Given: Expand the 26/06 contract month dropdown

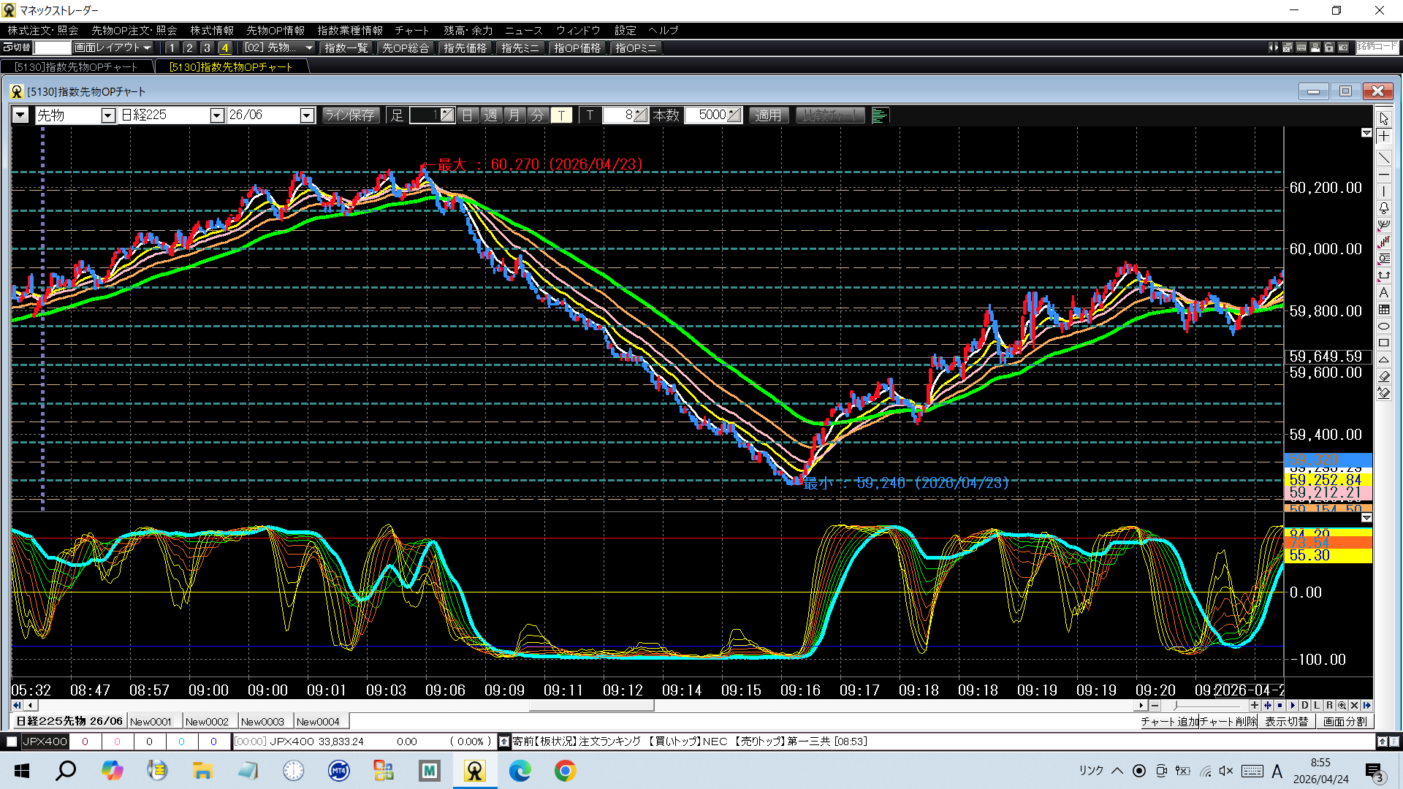Looking at the screenshot, I should pos(307,115).
